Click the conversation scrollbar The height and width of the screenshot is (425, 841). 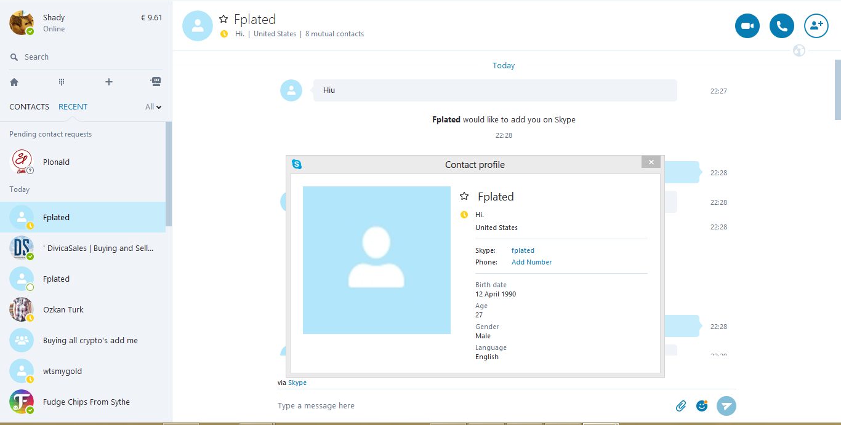click(x=837, y=90)
